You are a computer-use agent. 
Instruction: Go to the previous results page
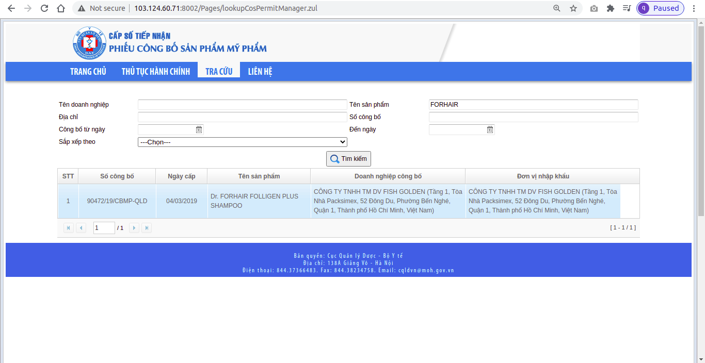[x=81, y=228]
